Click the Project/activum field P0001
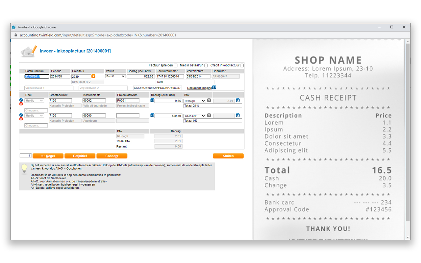 (x=128, y=101)
